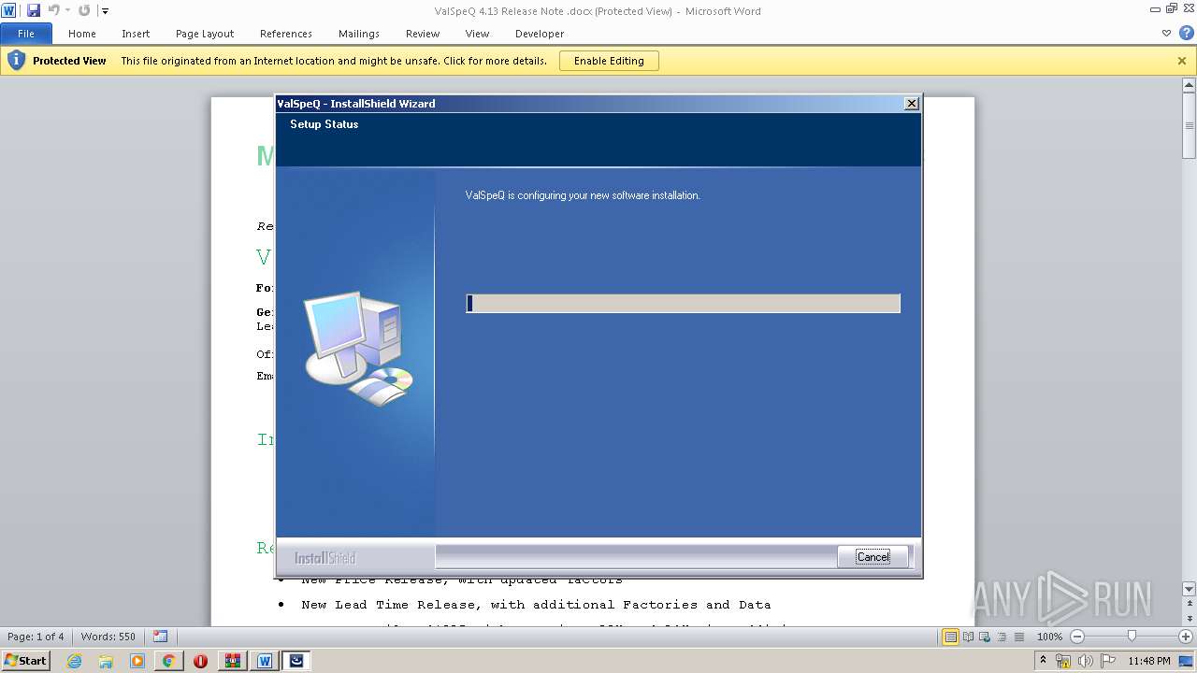
Task: Click the Zoom Out minus button
Action: (1077, 637)
